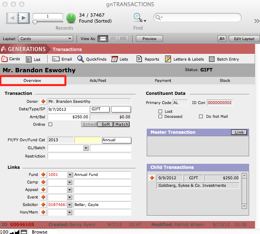Toggle the Do Not Mail checkbox
The height and width of the screenshot is (234, 260).
click(201, 117)
